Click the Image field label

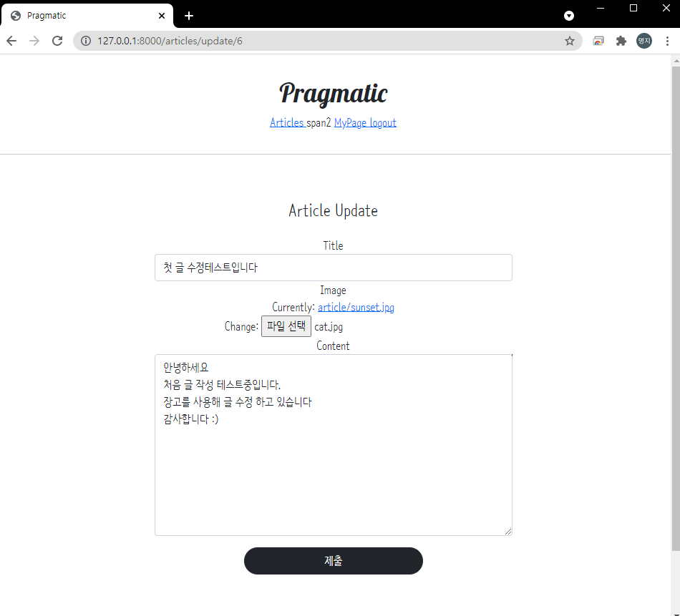[333, 290]
